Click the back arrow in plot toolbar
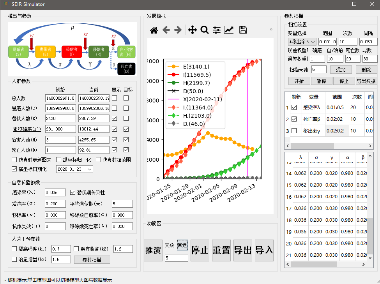This screenshot has height=284, width=380. 166,30
